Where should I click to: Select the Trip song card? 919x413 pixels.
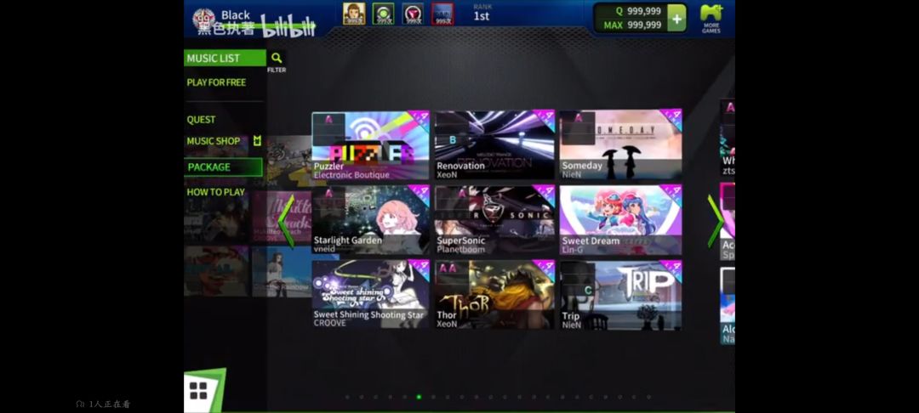coord(620,294)
